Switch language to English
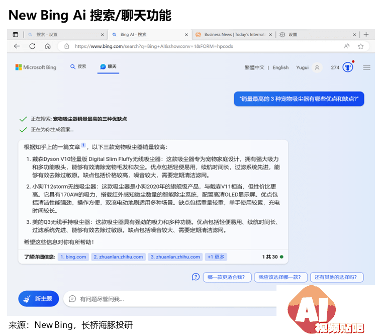Screen dimensions: 377x336 (x=280, y=67)
